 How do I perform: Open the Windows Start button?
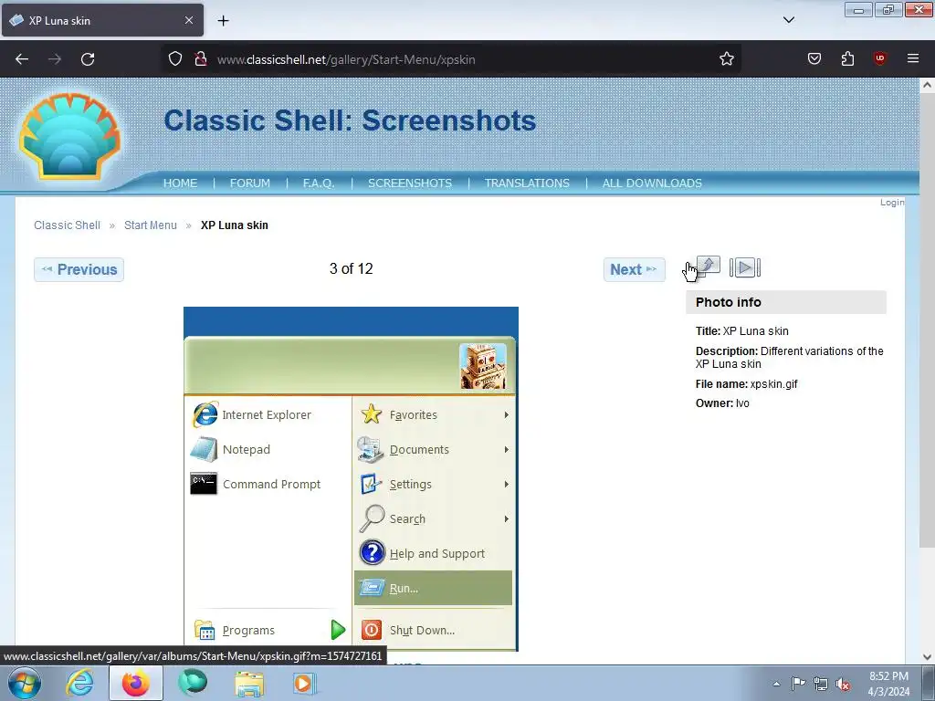25,683
